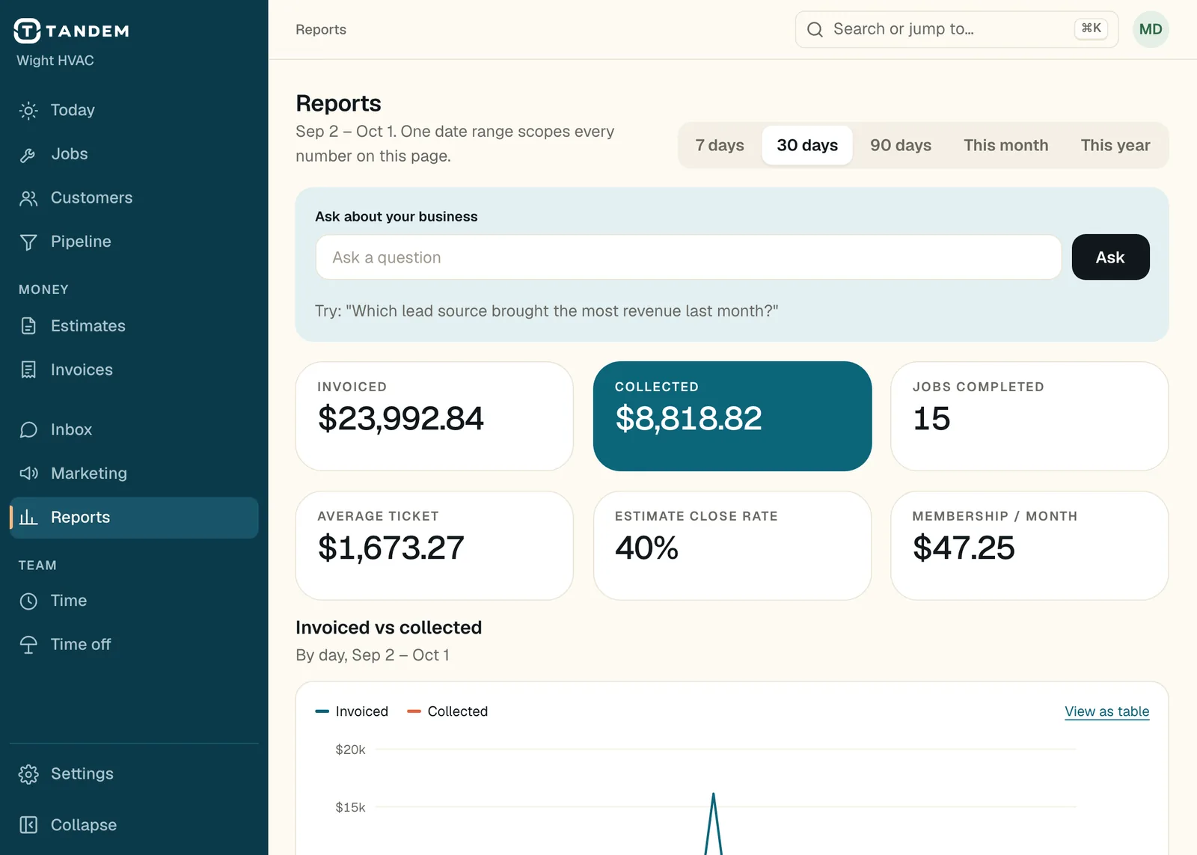Open Settings label in sidebar

(82, 773)
